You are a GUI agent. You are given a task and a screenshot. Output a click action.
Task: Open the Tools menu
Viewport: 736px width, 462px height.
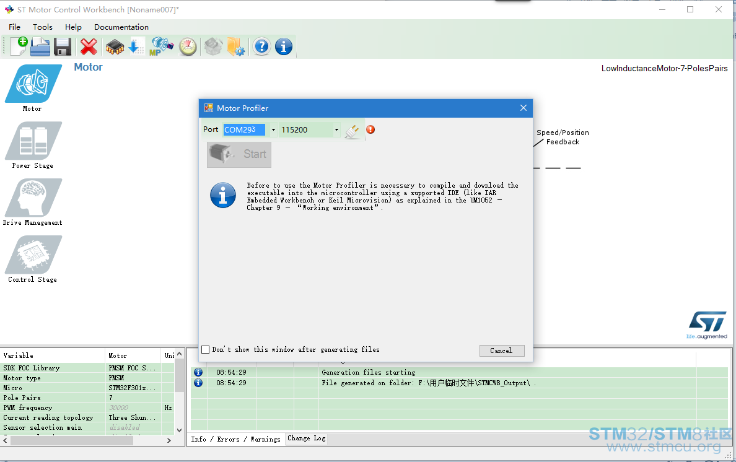pos(43,27)
